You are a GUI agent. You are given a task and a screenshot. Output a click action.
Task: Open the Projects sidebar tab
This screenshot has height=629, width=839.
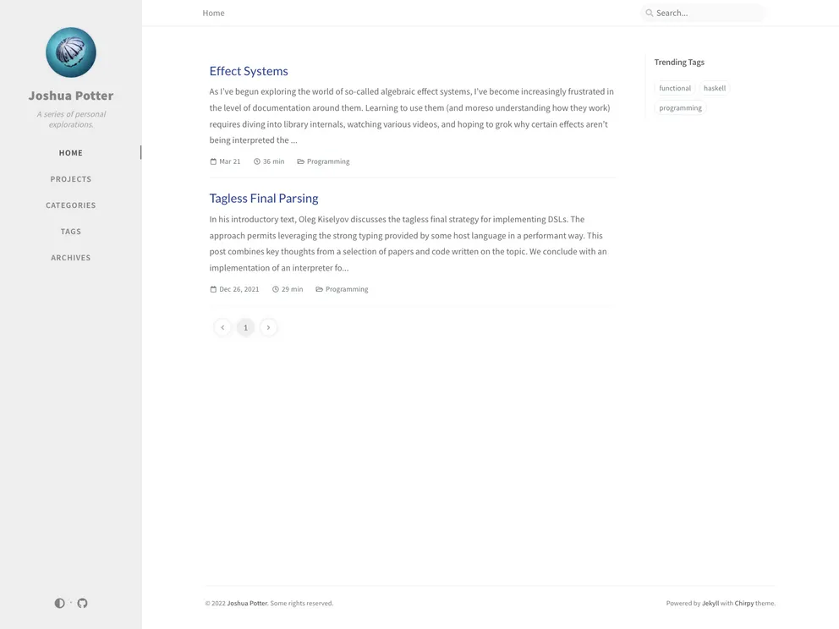71,179
